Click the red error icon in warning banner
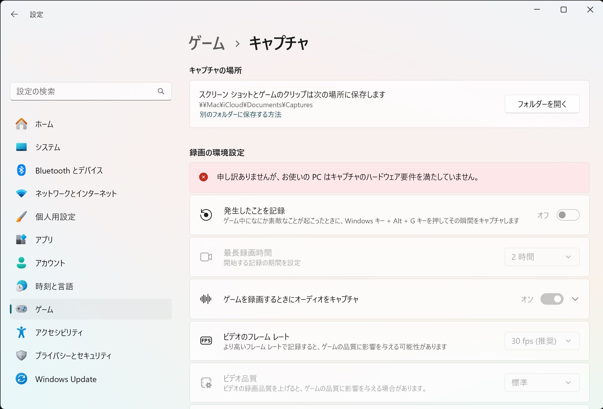 (x=204, y=177)
